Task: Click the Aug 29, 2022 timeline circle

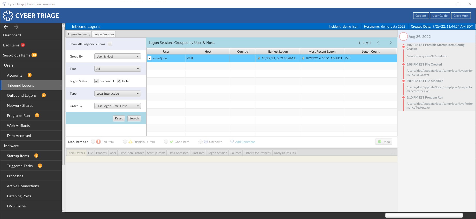Action: pyautogui.click(x=403, y=37)
